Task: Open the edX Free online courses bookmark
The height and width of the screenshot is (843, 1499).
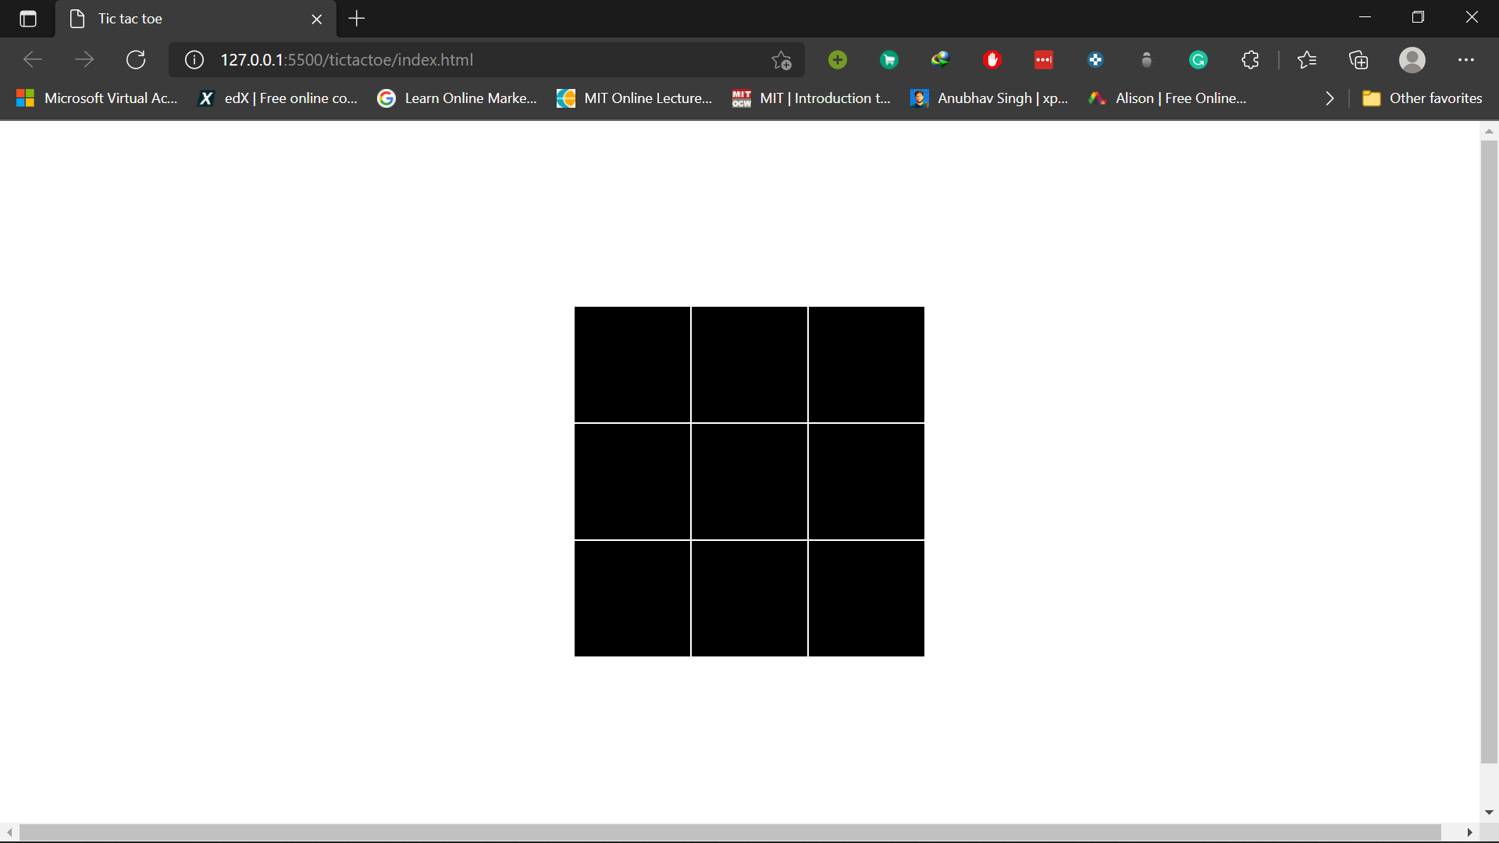Action: click(278, 98)
